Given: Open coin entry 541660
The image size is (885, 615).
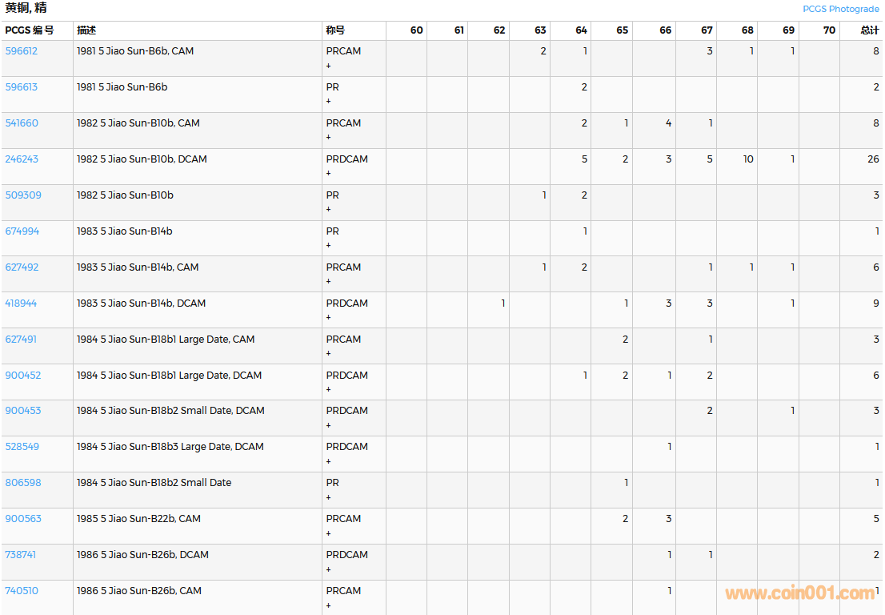Looking at the screenshot, I should pyautogui.click(x=22, y=123).
